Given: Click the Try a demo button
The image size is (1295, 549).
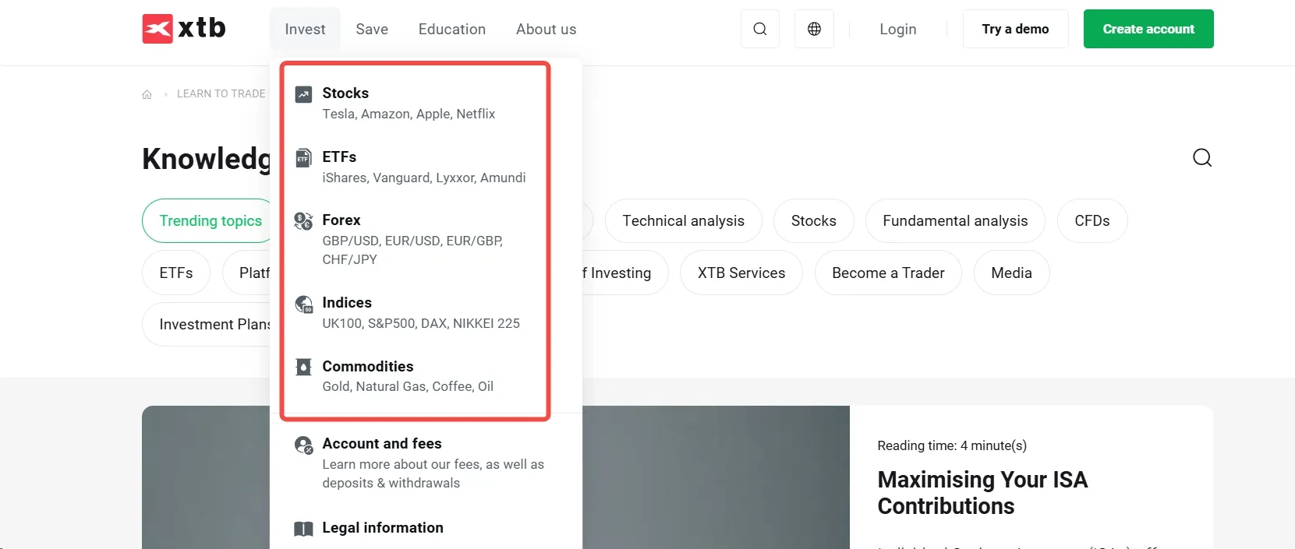Looking at the screenshot, I should click(x=1015, y=29).
